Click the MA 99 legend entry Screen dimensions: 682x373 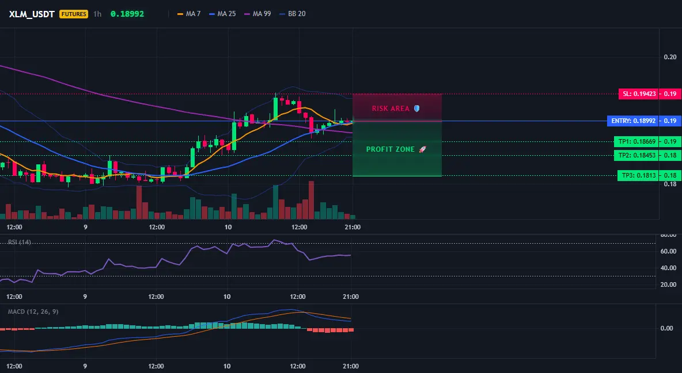click(x=257, y=14)
